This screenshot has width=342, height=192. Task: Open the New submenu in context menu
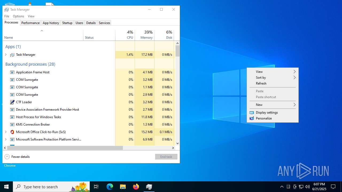(273, 105)
